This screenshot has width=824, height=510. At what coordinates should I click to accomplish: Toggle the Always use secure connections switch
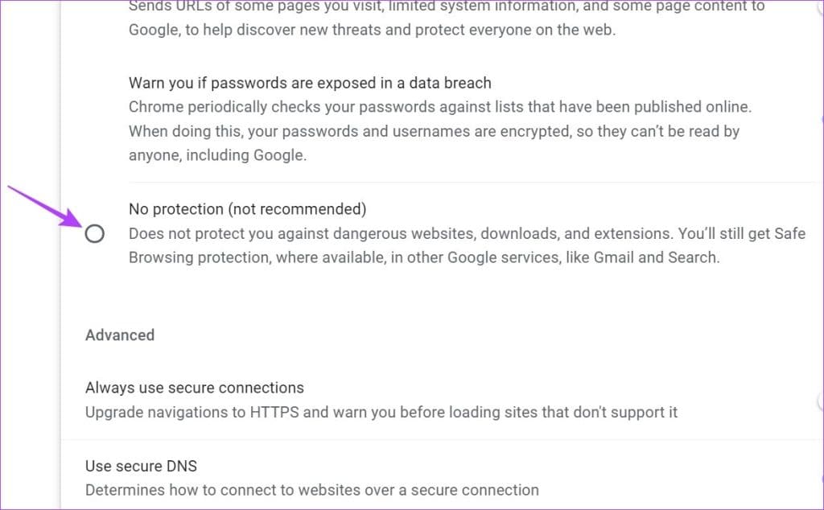pos(818,400)
